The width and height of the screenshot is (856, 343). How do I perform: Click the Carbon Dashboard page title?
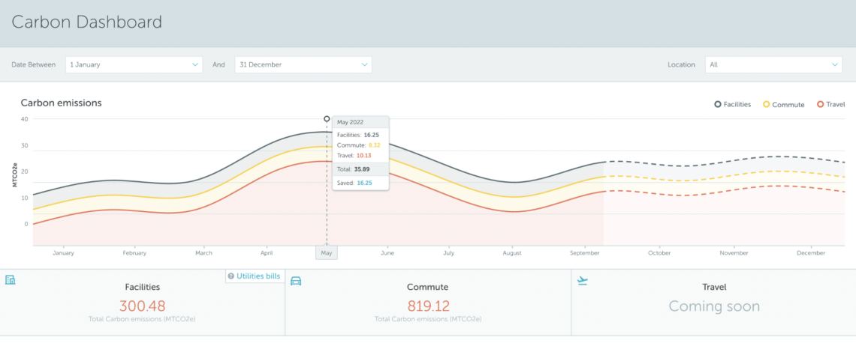(x=87, y=22)
